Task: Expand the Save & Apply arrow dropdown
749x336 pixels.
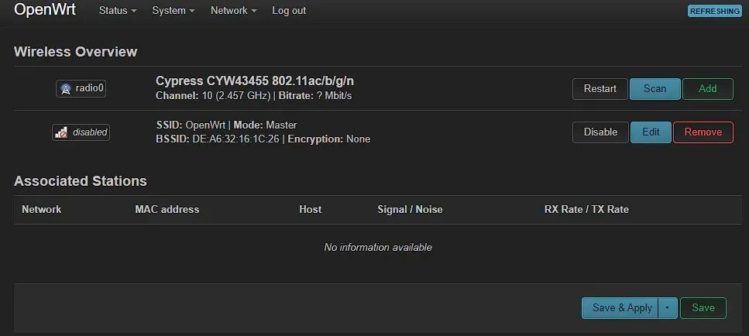Action: tap(668, 308)
